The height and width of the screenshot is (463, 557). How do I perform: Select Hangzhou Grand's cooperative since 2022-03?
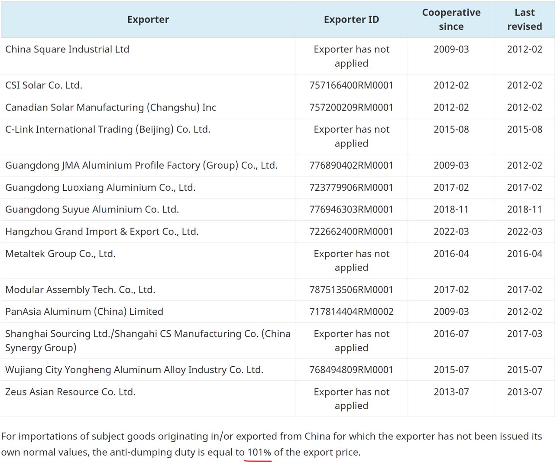click(x=451, y=232)
